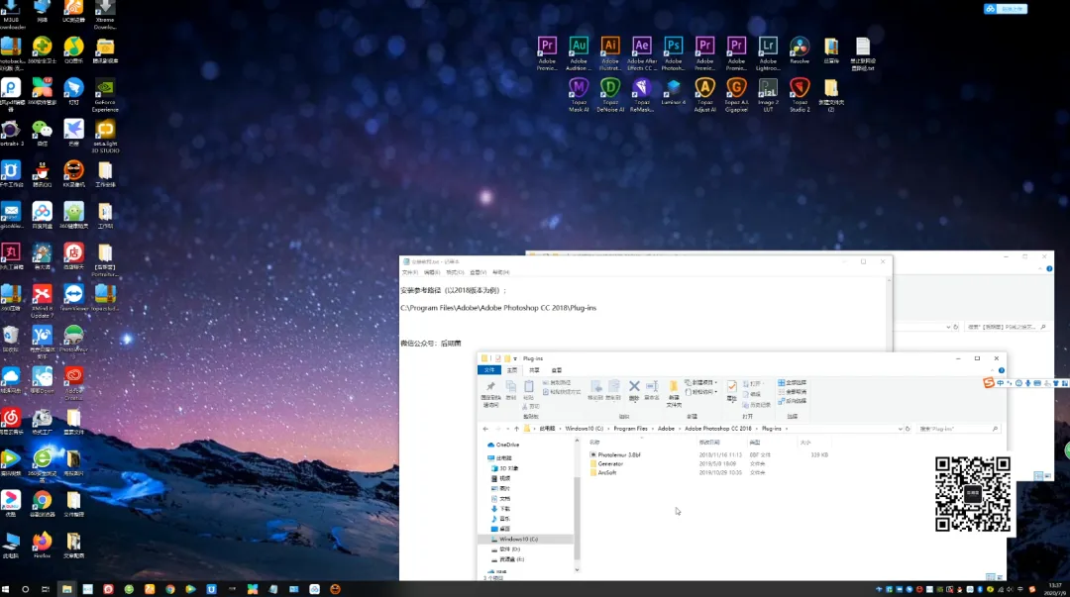
Task: Open the Windows Start menu
Action: pyautogui.click(x=6, y=589)
